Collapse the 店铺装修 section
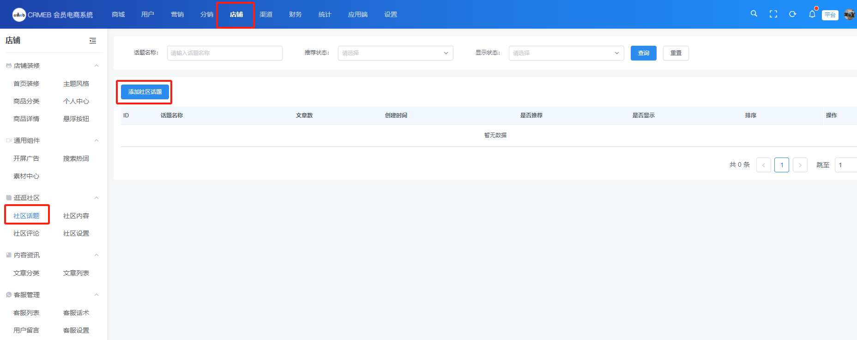This screenshot has height=340, width=857. [97, 66]
